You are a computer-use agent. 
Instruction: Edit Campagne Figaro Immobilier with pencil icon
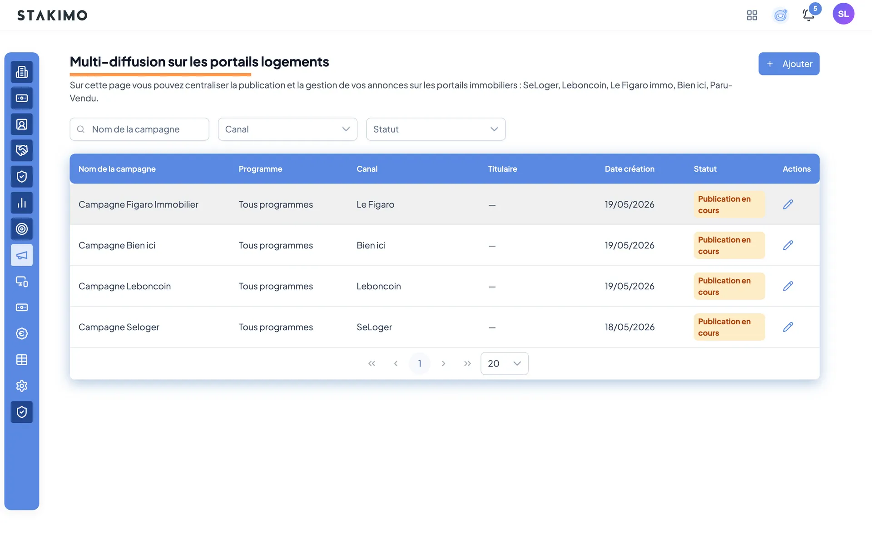788,204
